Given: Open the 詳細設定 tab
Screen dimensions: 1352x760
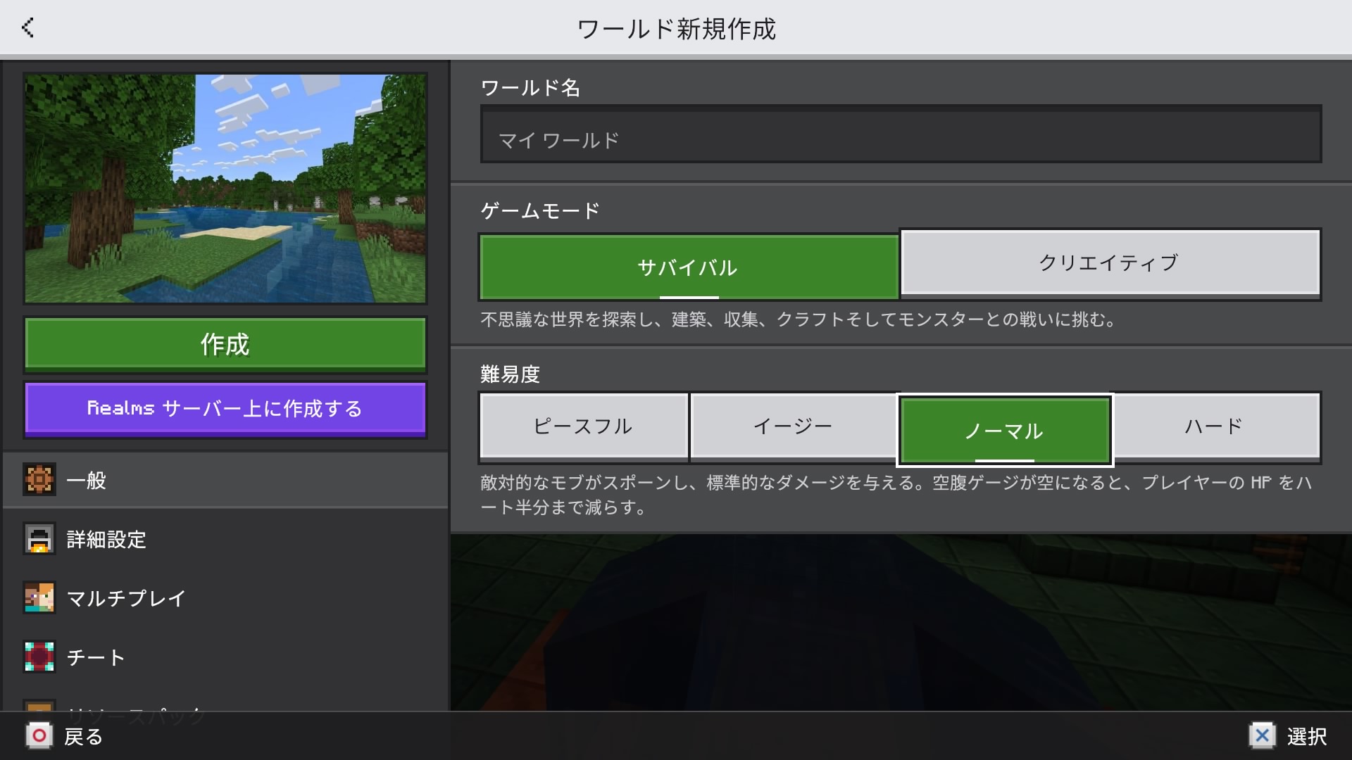Looking at the screenshot, I should (225, 539).
